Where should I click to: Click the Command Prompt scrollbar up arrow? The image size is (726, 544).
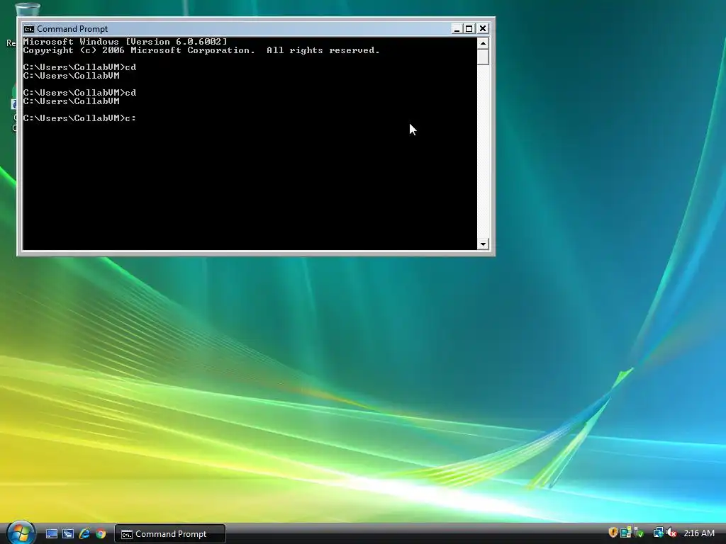pos(483,43)
